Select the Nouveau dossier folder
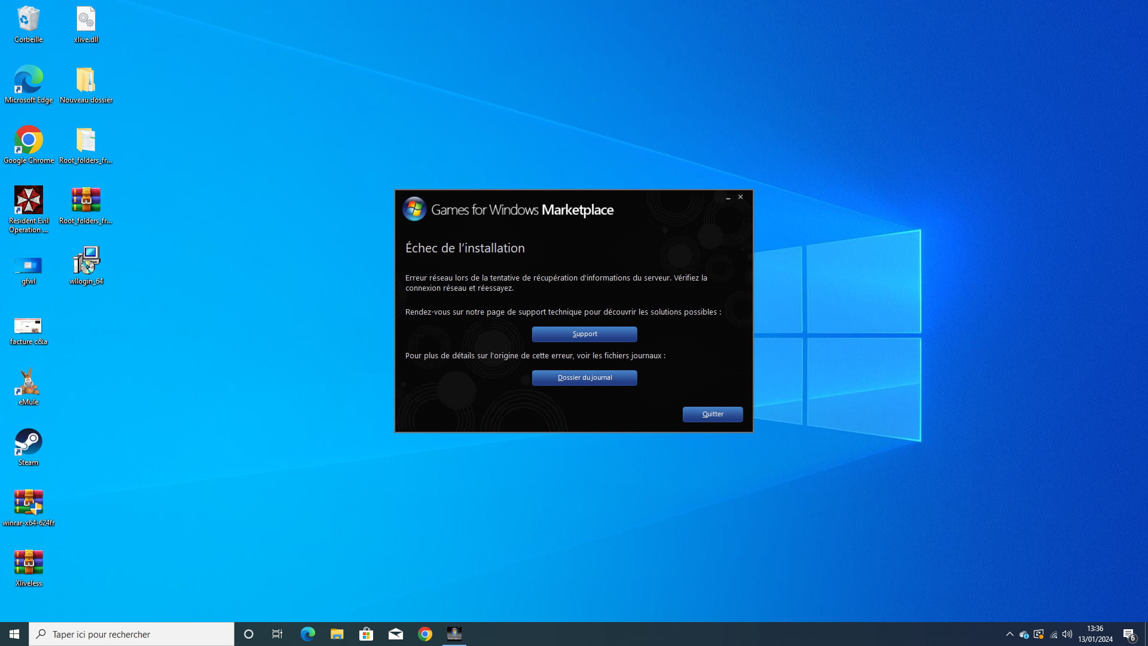 click(x=86, y=84)
